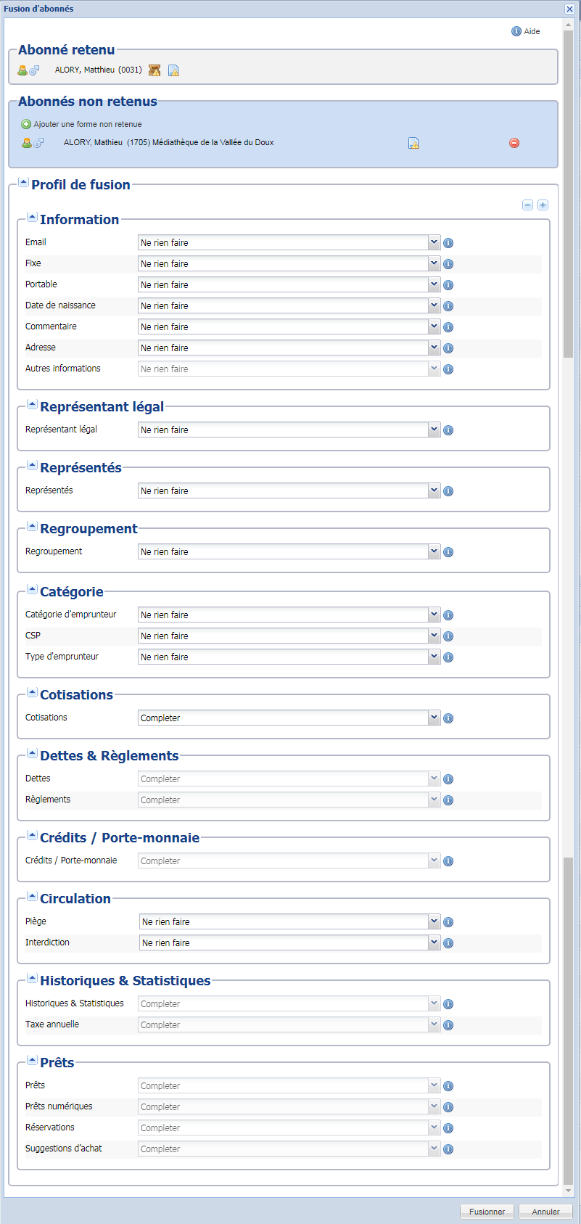Open the Email dropdown

pyautogui.click(x=434, y=242)
